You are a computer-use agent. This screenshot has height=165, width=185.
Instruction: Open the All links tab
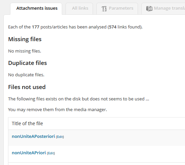click(79, 9)
